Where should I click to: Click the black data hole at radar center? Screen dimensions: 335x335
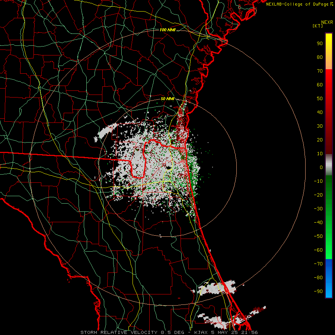[x=169, y=167]
